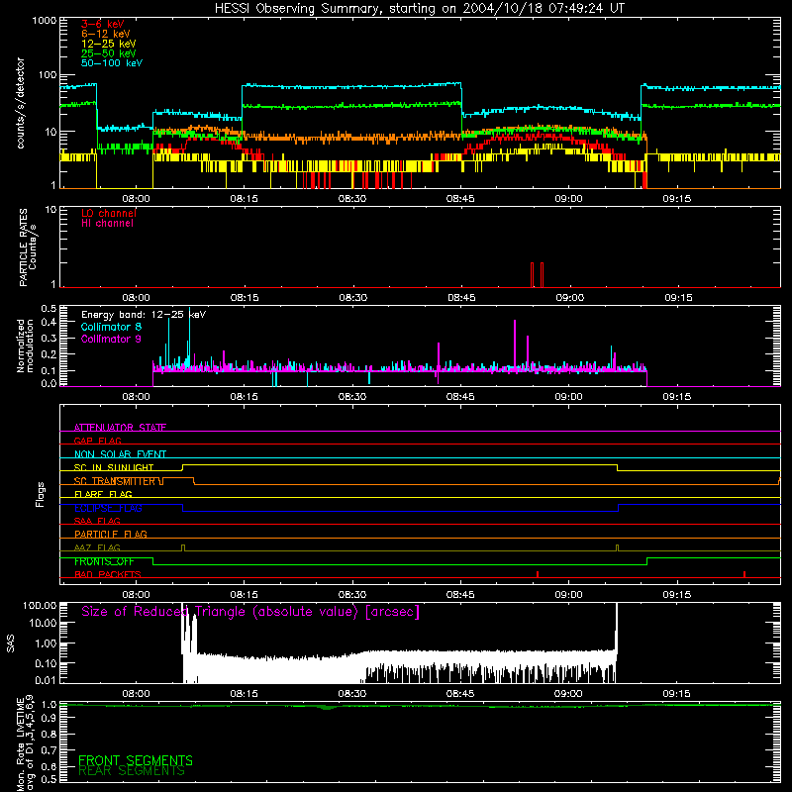Click the "Normalized modulation" axis label
The height and width of the screenshot is (792, 792).
tap(25, 346)
